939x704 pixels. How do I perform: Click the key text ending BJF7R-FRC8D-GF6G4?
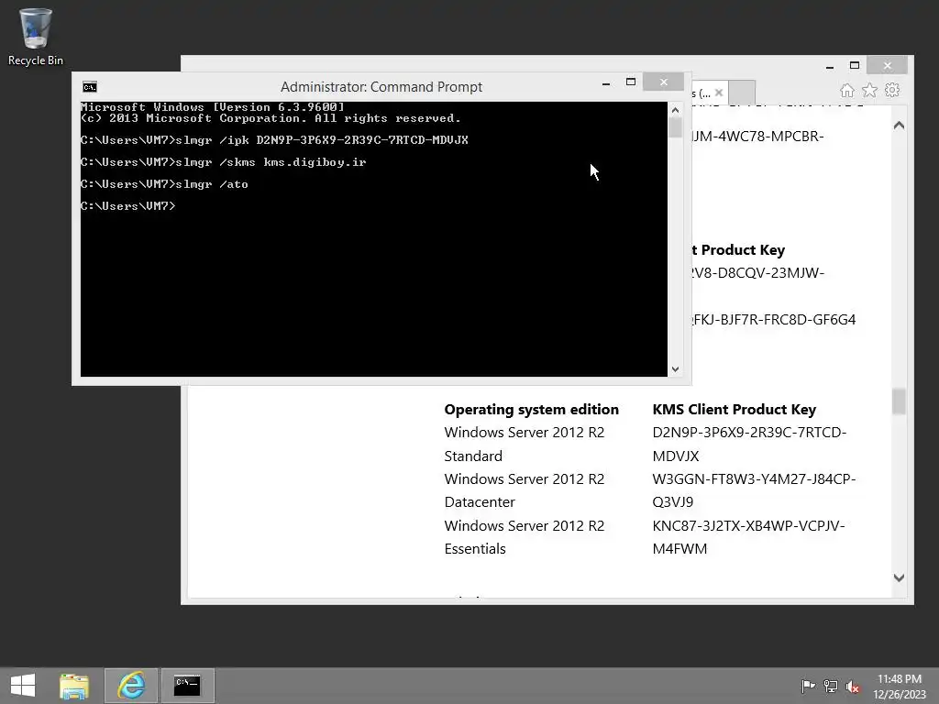click(x=774, y=320)
